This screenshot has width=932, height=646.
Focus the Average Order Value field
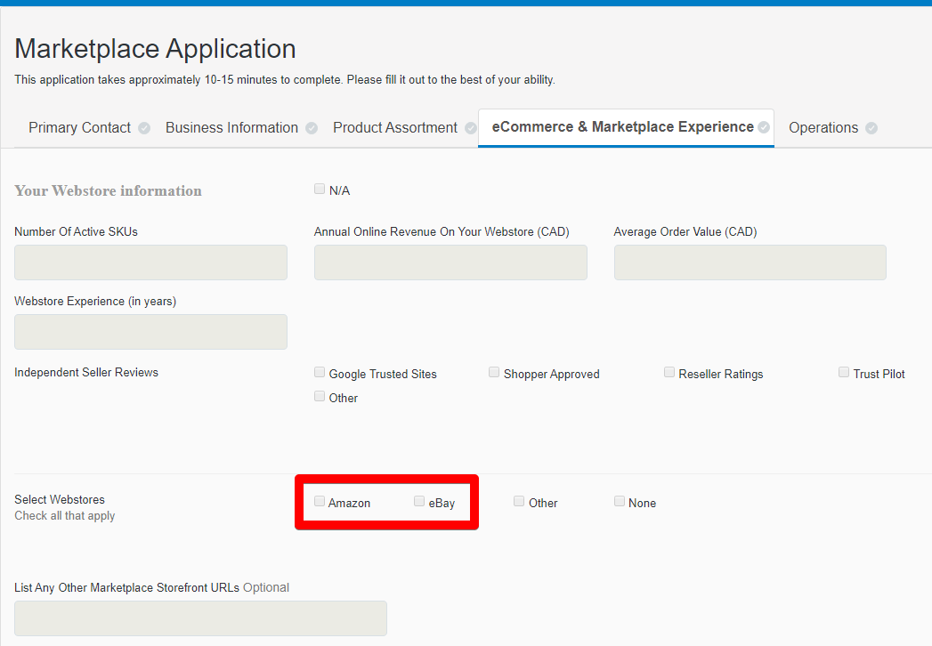pos(749,262)
